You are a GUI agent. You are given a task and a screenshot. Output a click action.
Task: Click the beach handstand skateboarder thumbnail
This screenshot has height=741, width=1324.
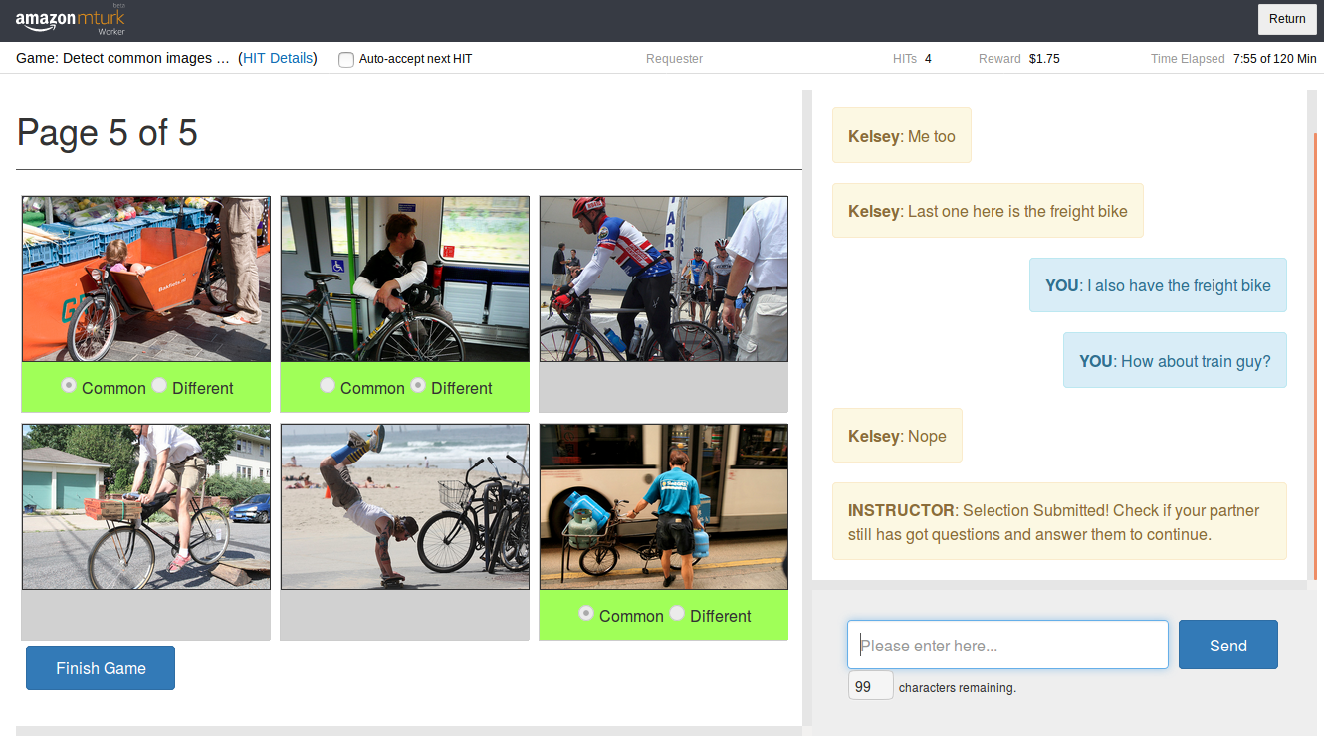pos(405,506)
